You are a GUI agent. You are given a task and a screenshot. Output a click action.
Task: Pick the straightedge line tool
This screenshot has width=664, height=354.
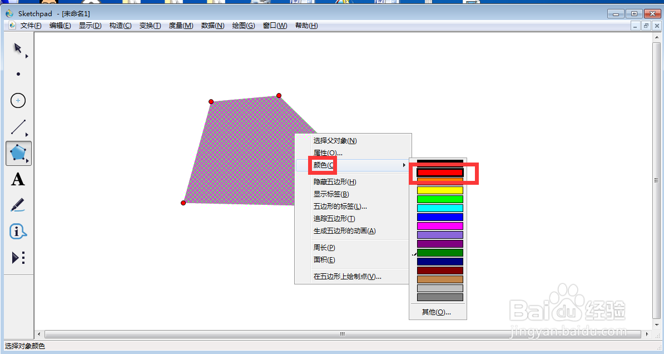(x=18, y=127)
